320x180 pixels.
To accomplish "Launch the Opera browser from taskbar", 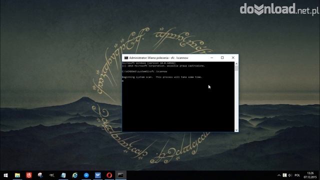I will [x=109, y=175].
